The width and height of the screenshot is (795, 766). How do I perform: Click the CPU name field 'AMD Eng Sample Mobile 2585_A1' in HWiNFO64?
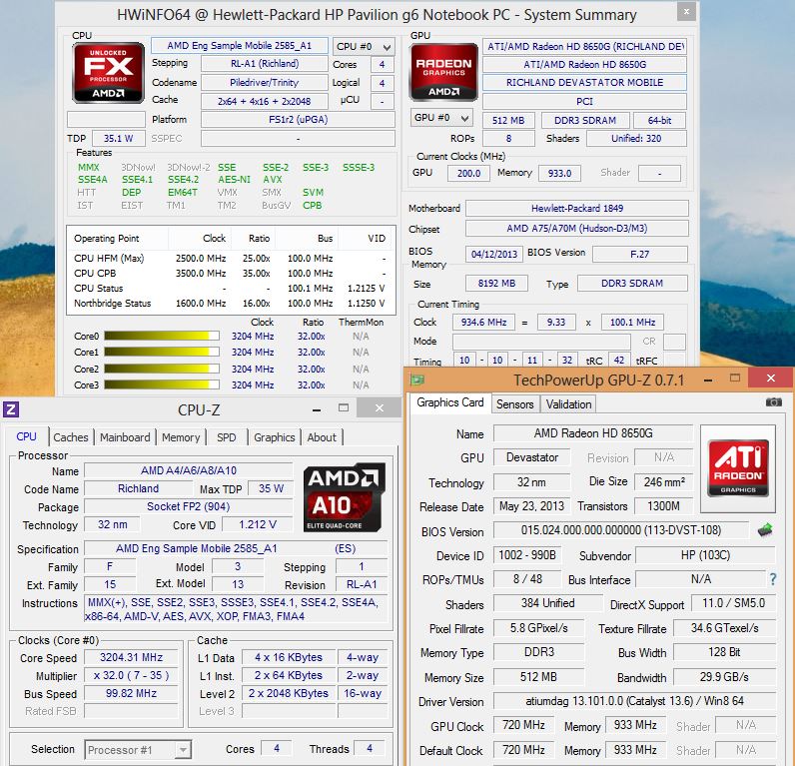click(x=240, y=46)
